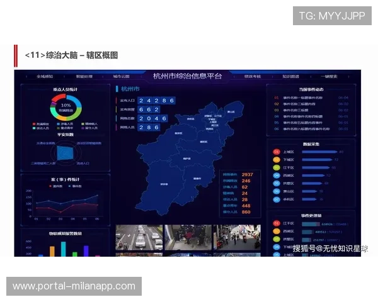This screenshot has height=302, width=378.
Task: Open the 知识图谱 tab
Action: click(290, 77)
